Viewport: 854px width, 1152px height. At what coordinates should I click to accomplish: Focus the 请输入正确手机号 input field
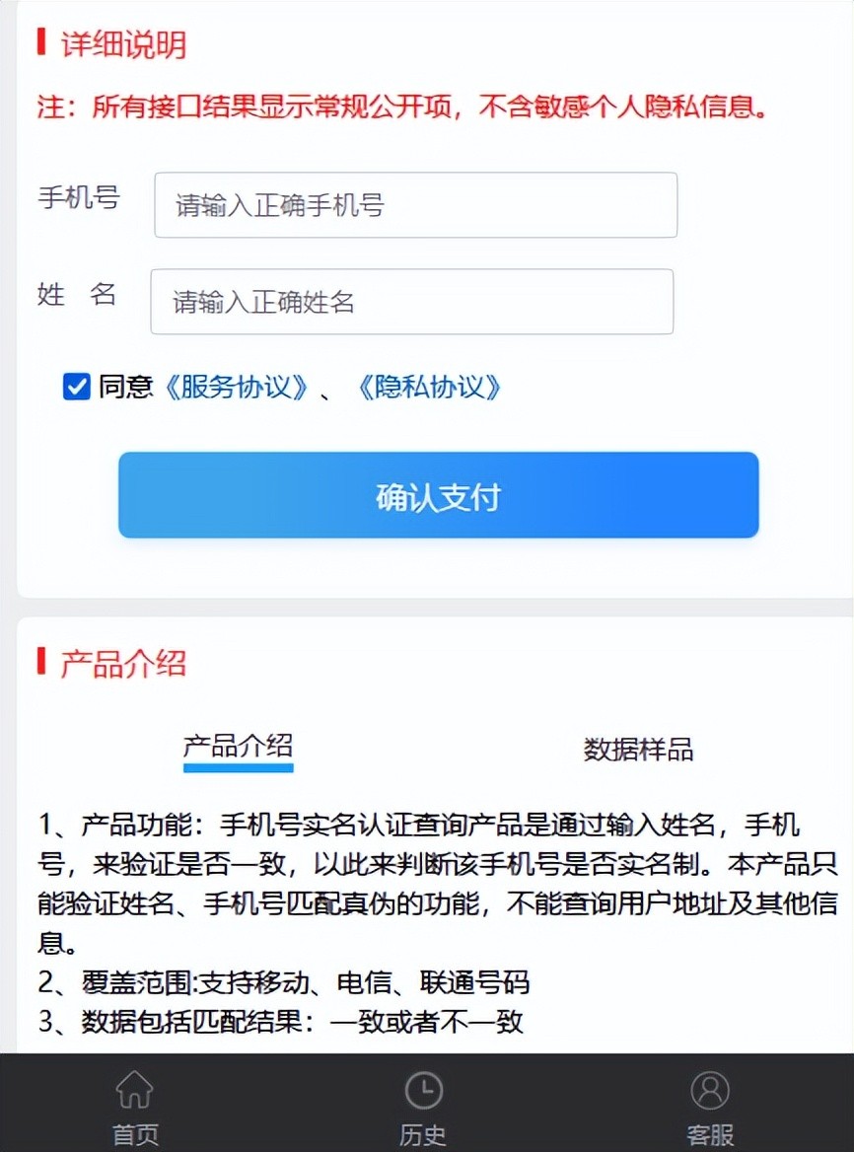tap(415, 205)
